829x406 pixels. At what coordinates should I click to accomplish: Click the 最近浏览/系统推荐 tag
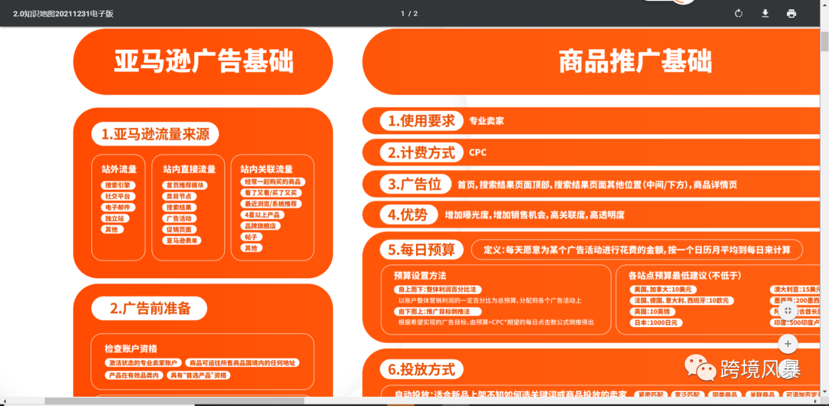271,204
